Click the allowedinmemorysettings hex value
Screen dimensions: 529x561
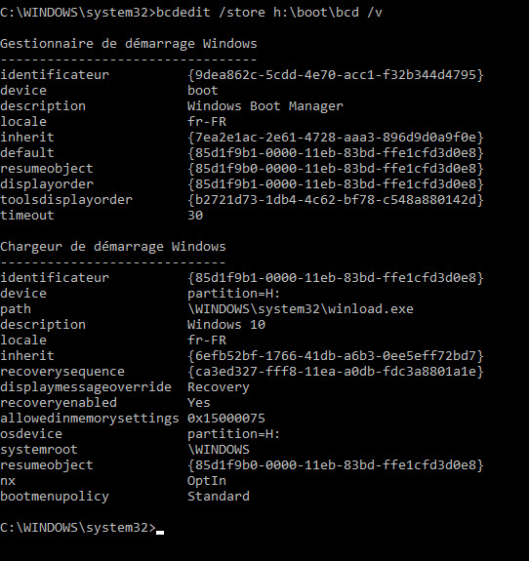(x=226, y=419)
